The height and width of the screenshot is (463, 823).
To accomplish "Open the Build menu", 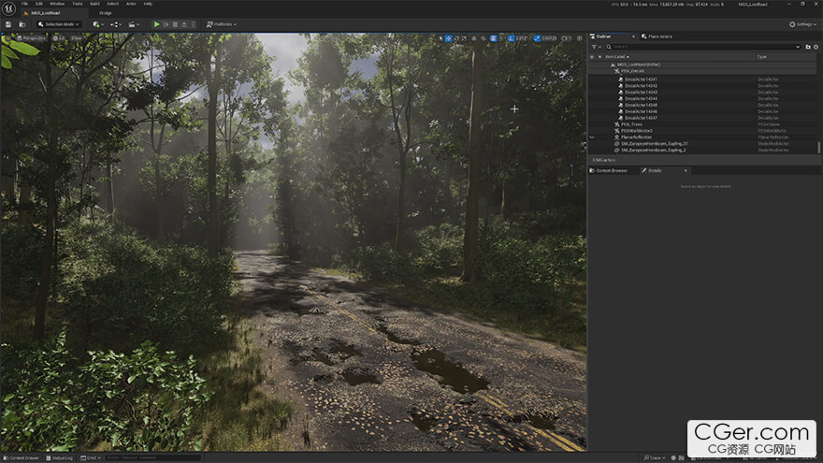I will tap(94, 4).
